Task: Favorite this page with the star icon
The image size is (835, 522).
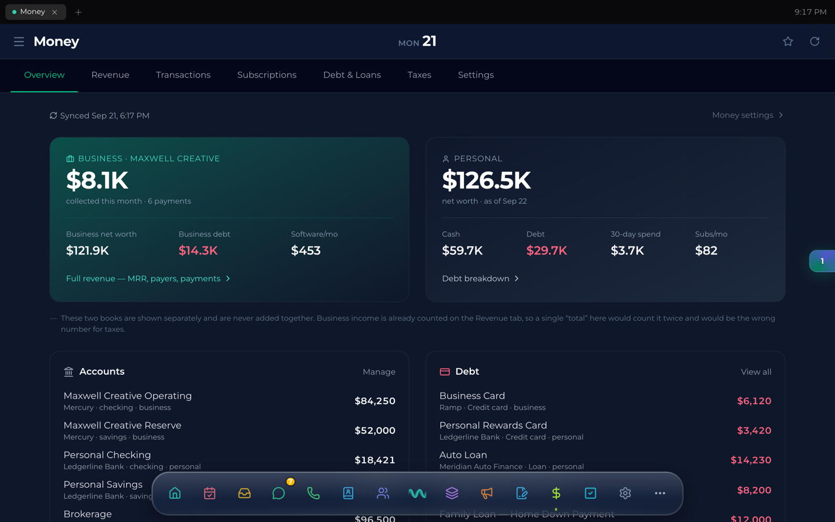Action: 788,41
